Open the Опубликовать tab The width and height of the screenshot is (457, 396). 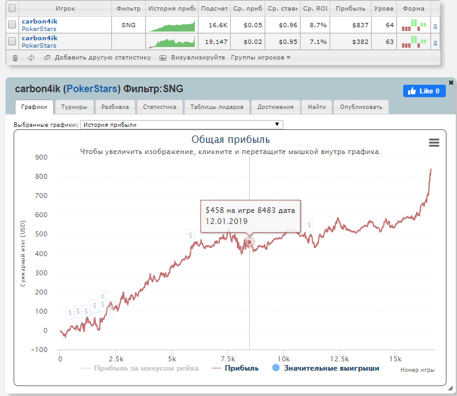point(361,107)
